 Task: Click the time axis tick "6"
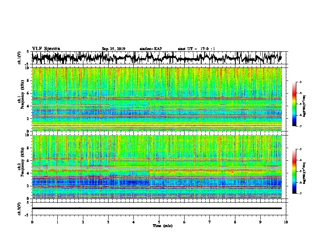point(185,222)
